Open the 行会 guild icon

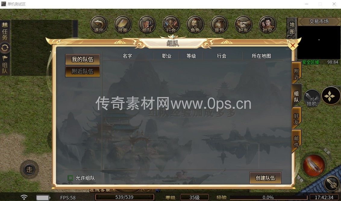tap(171, 25)
